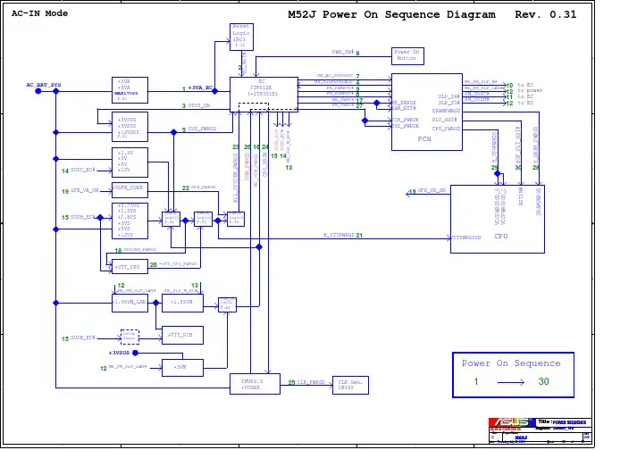637x450 pixels.
Task: Select the +3VM block
Action: pos(182,368)
